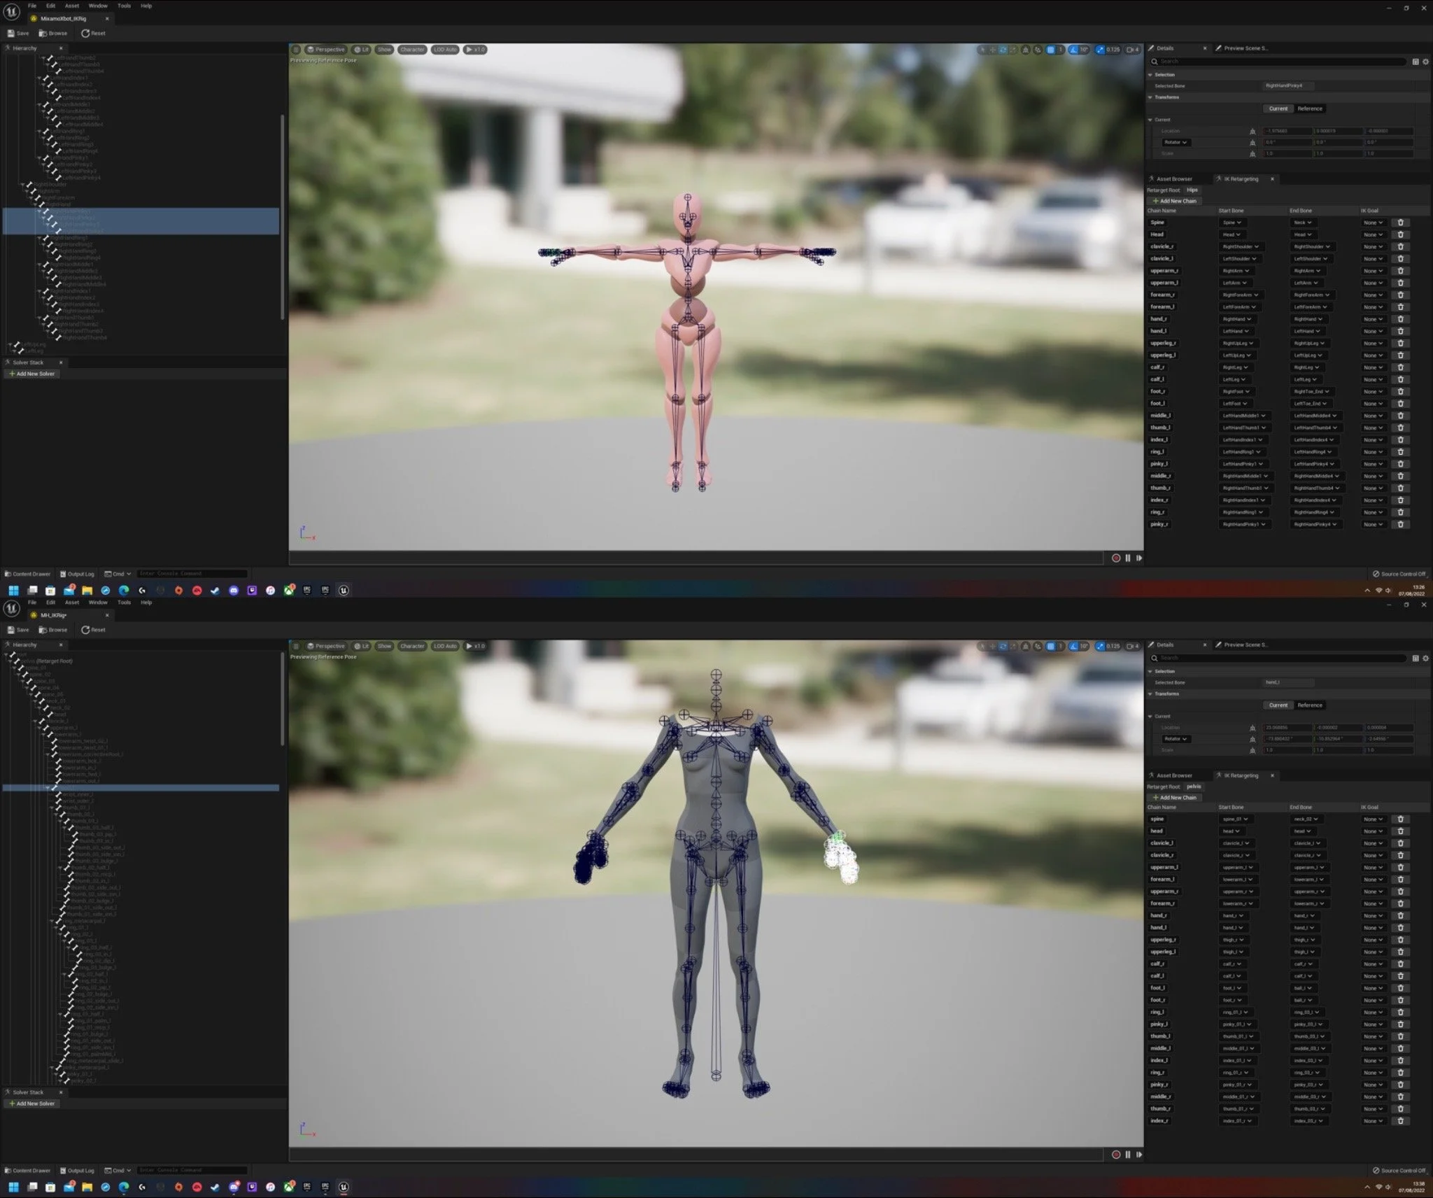Switch to Reference transform in MH_IKRig Details
The image size is (1433, 1198).
pos(1310,705)
